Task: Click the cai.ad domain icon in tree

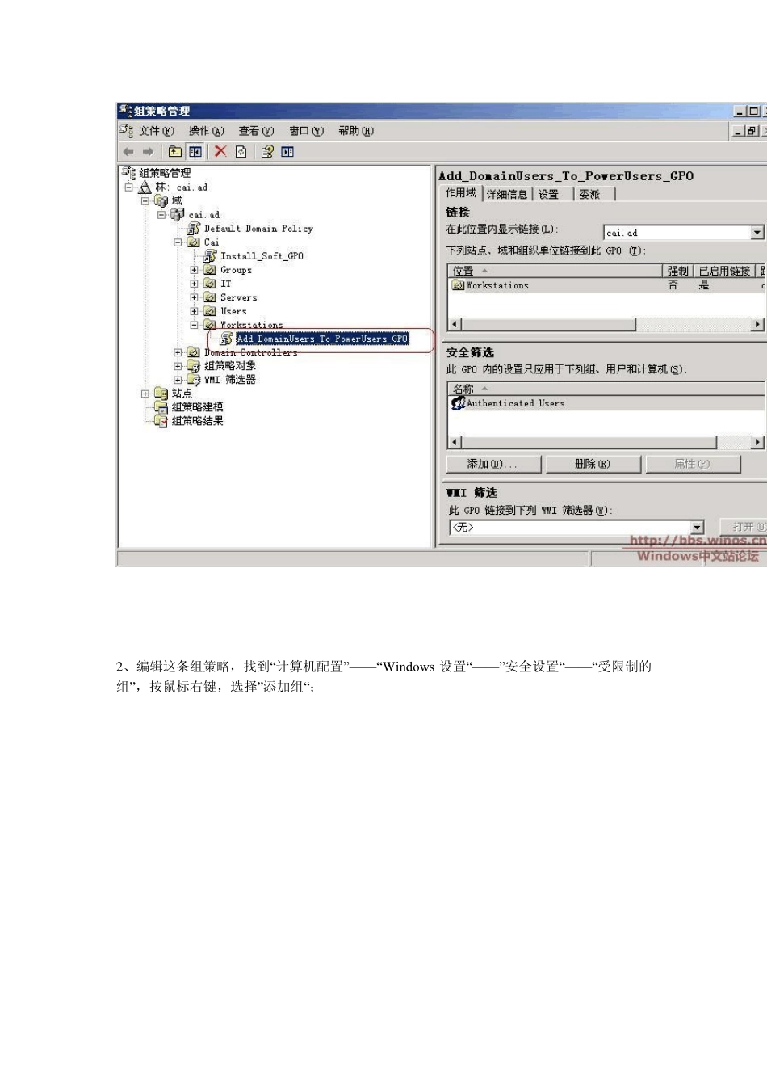Action: point(178,214)
